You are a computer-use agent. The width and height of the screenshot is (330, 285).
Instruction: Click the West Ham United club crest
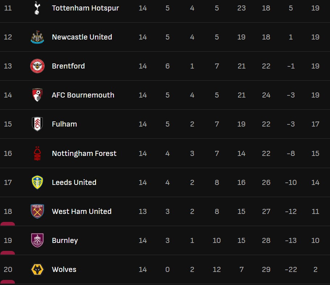click(x=37, y=211)
